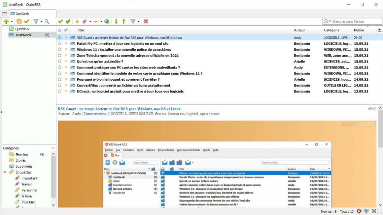The image size is (383, 215).
Task: Toggle the red ad-block status bar icon
Action: pos(359,211)
